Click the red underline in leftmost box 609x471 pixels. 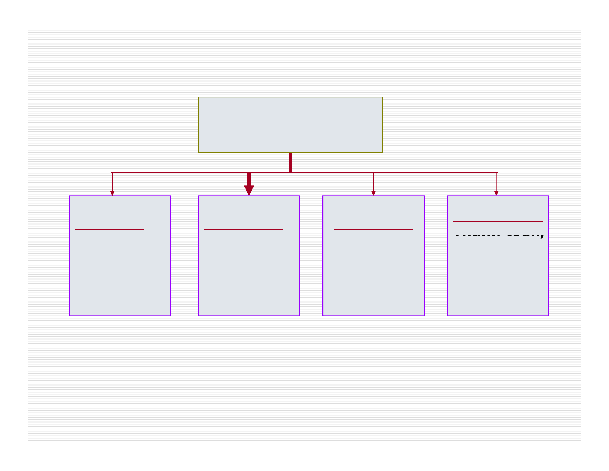tap(109, 230)
